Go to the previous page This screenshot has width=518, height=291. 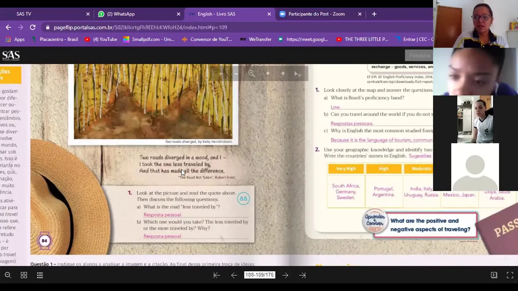tap(234, 275)
